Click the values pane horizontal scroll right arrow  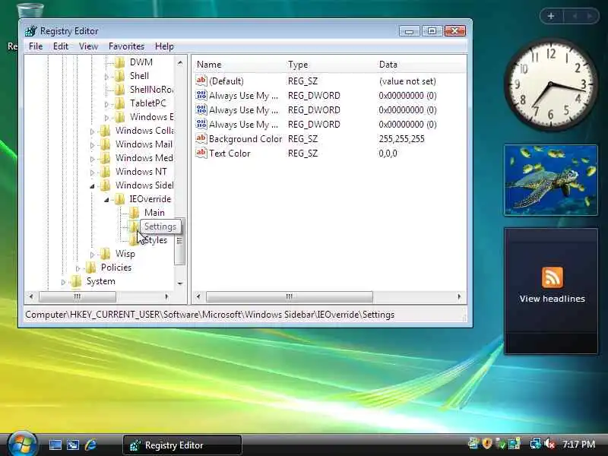tap(459, 296)
